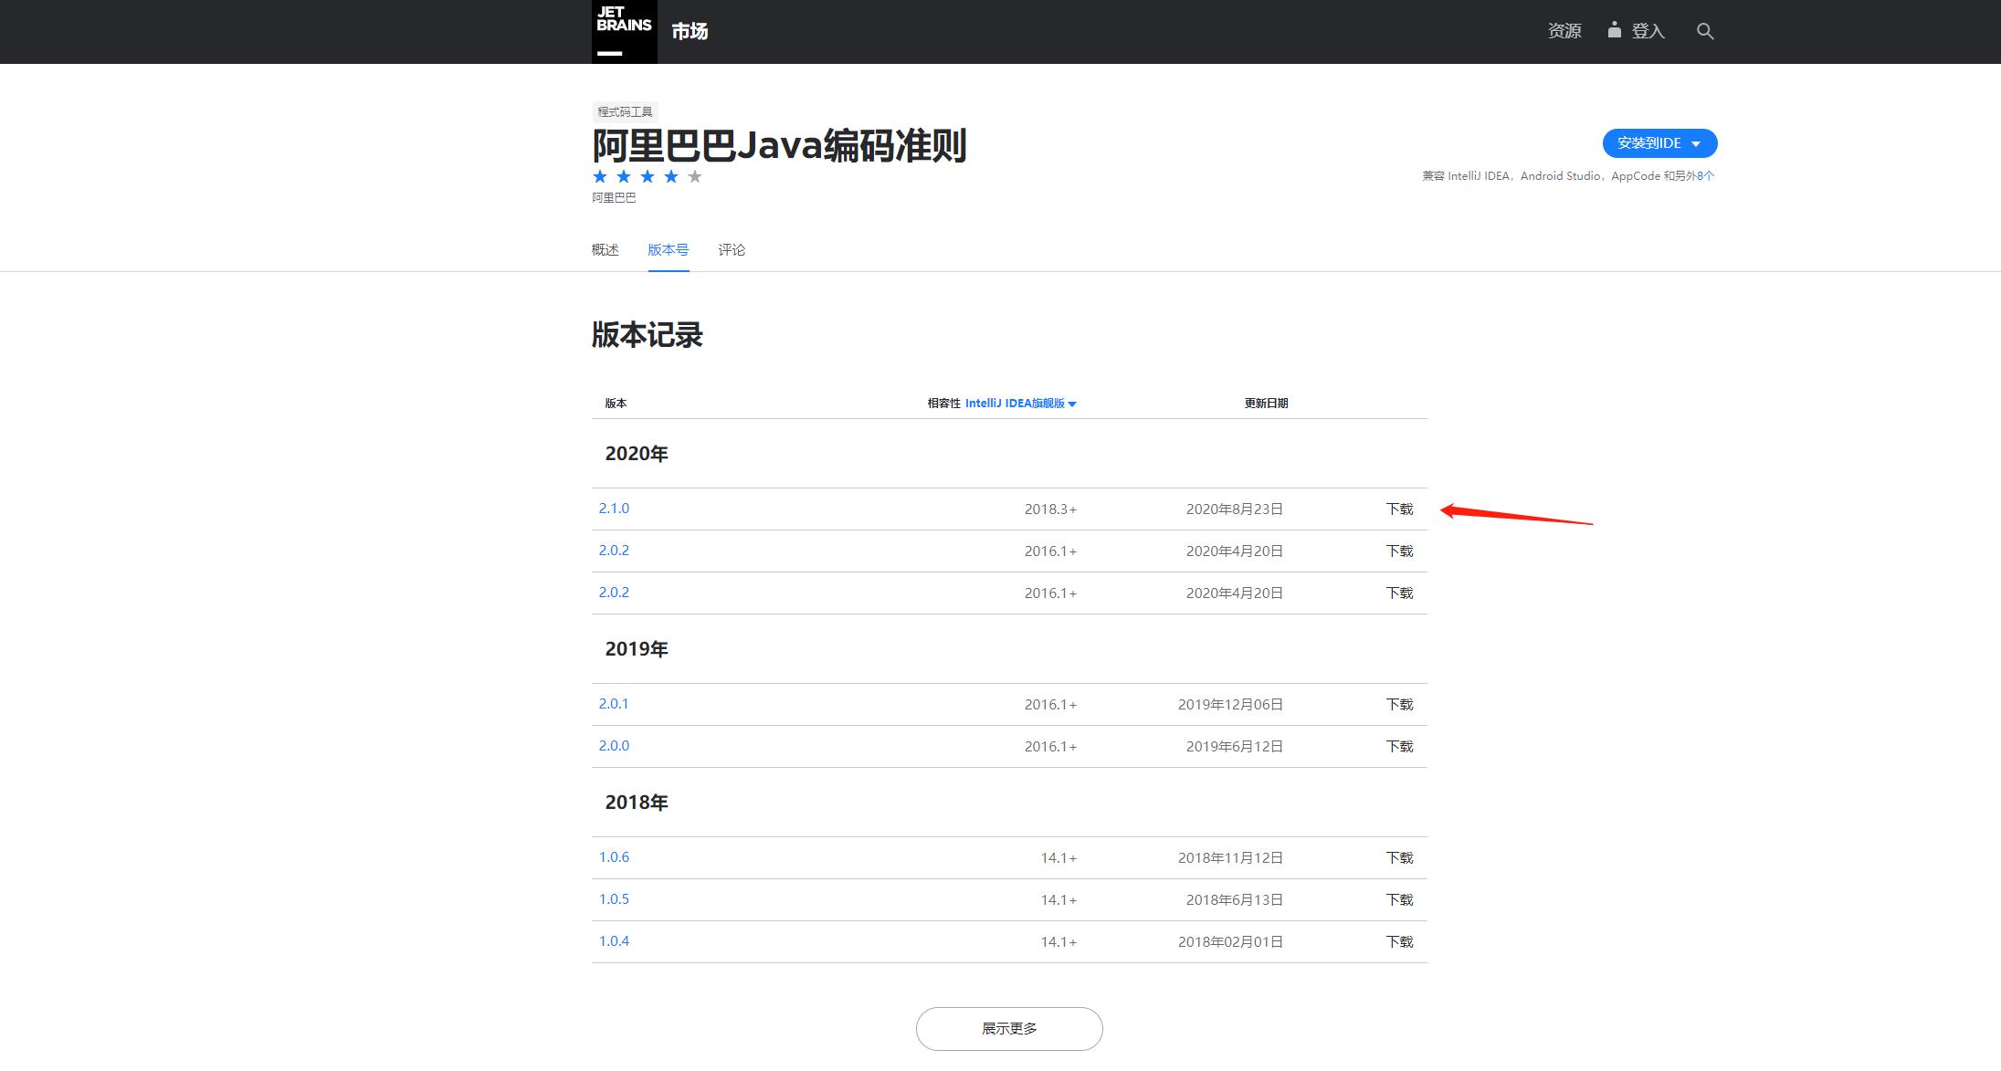Open the 资源 menu in header
Image resolution: width=2001 pixels, height=1071 pixels.
pos(1564,31)
